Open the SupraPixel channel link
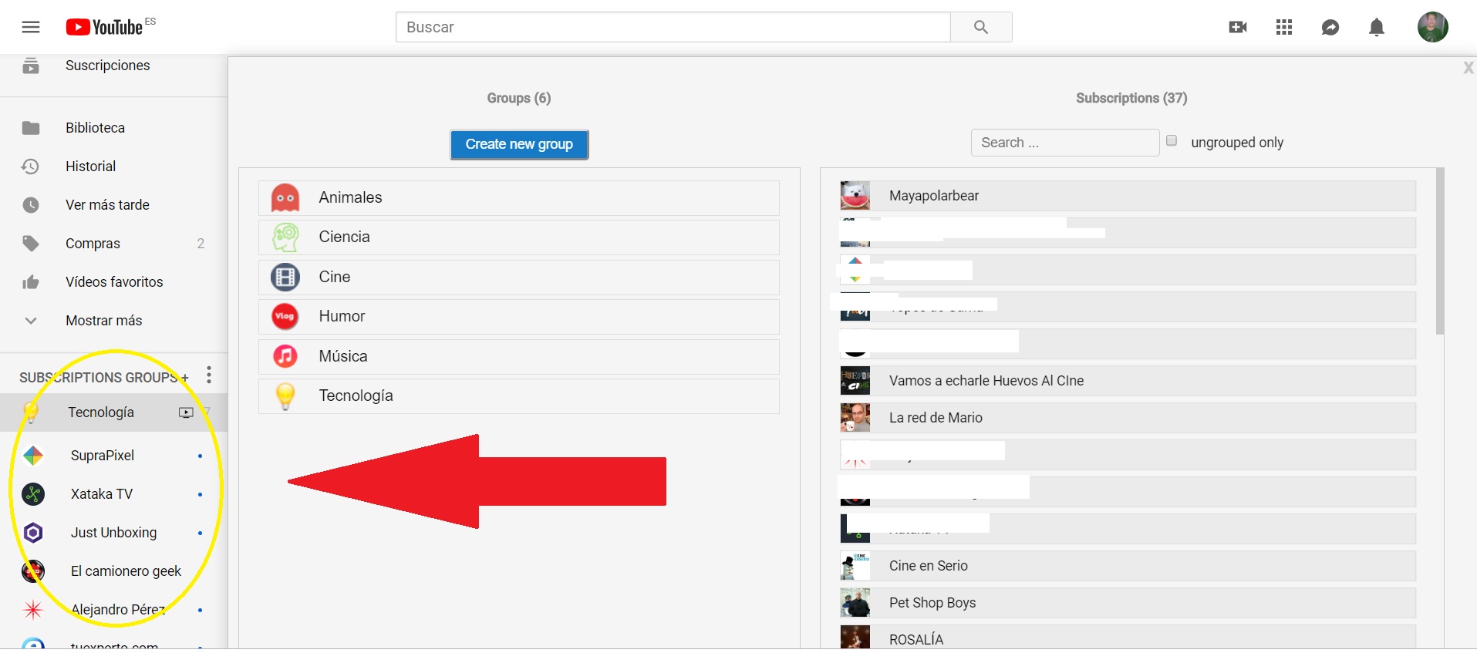 [103, 456]
